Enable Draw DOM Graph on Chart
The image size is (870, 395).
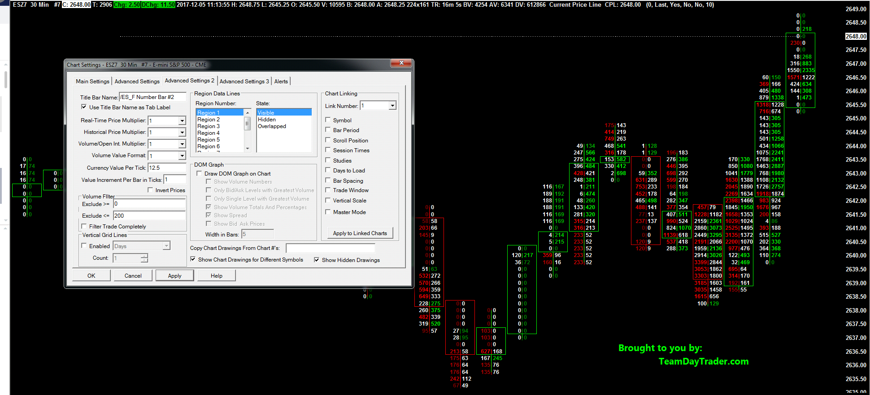coord(199,173)
